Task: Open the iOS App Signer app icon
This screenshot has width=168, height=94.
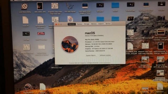Action: (x=70, y=6)
